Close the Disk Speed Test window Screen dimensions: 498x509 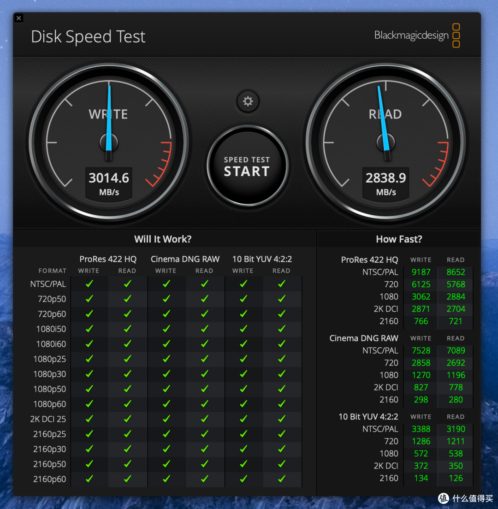19,18
